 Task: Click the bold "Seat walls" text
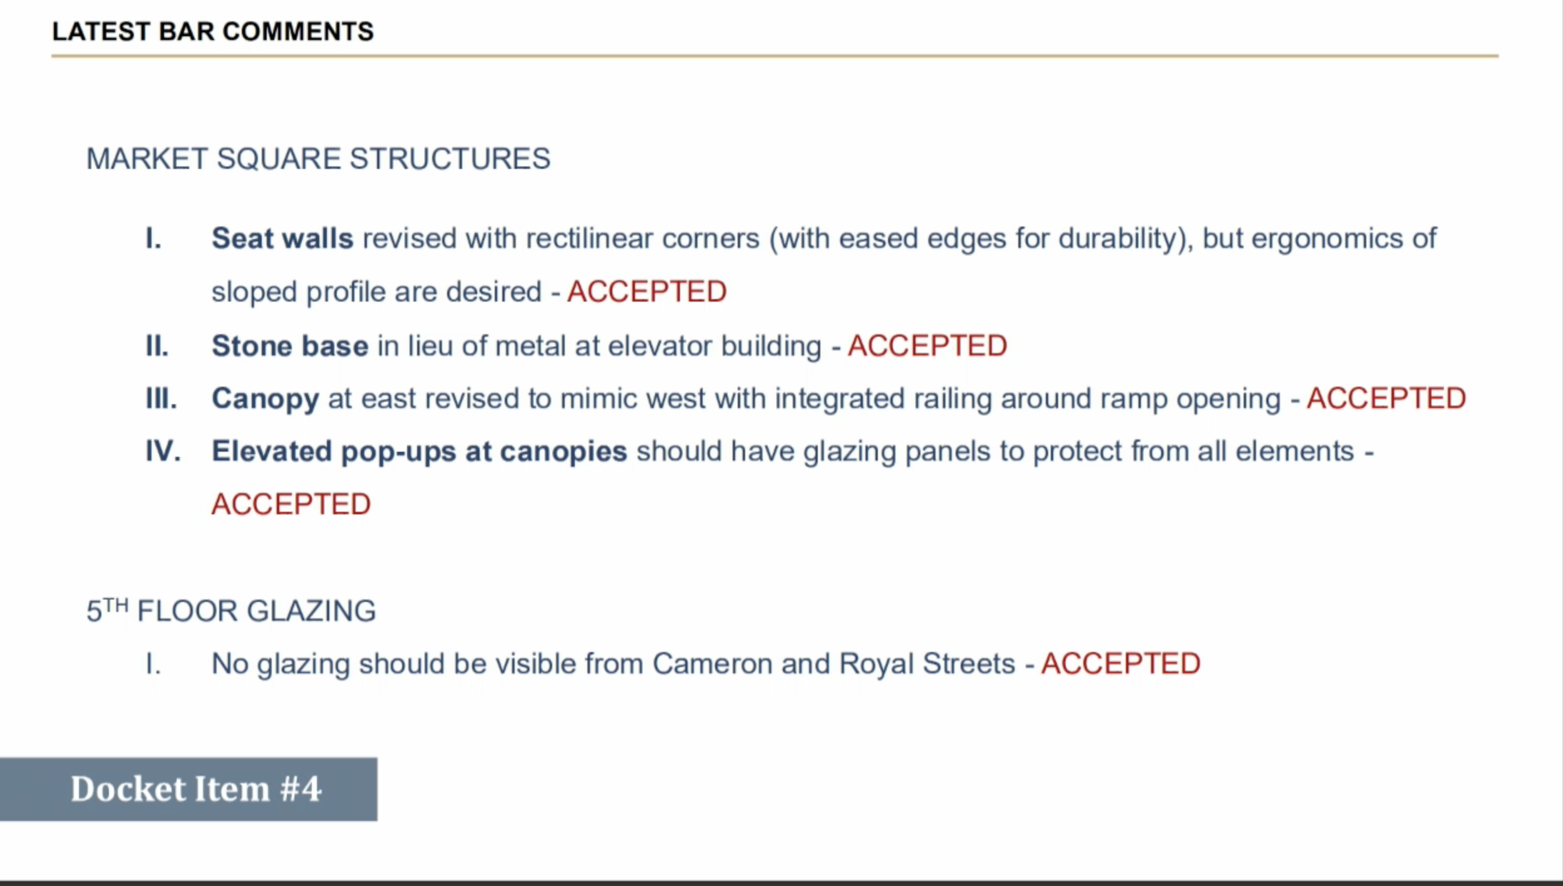tap(282, 238)
